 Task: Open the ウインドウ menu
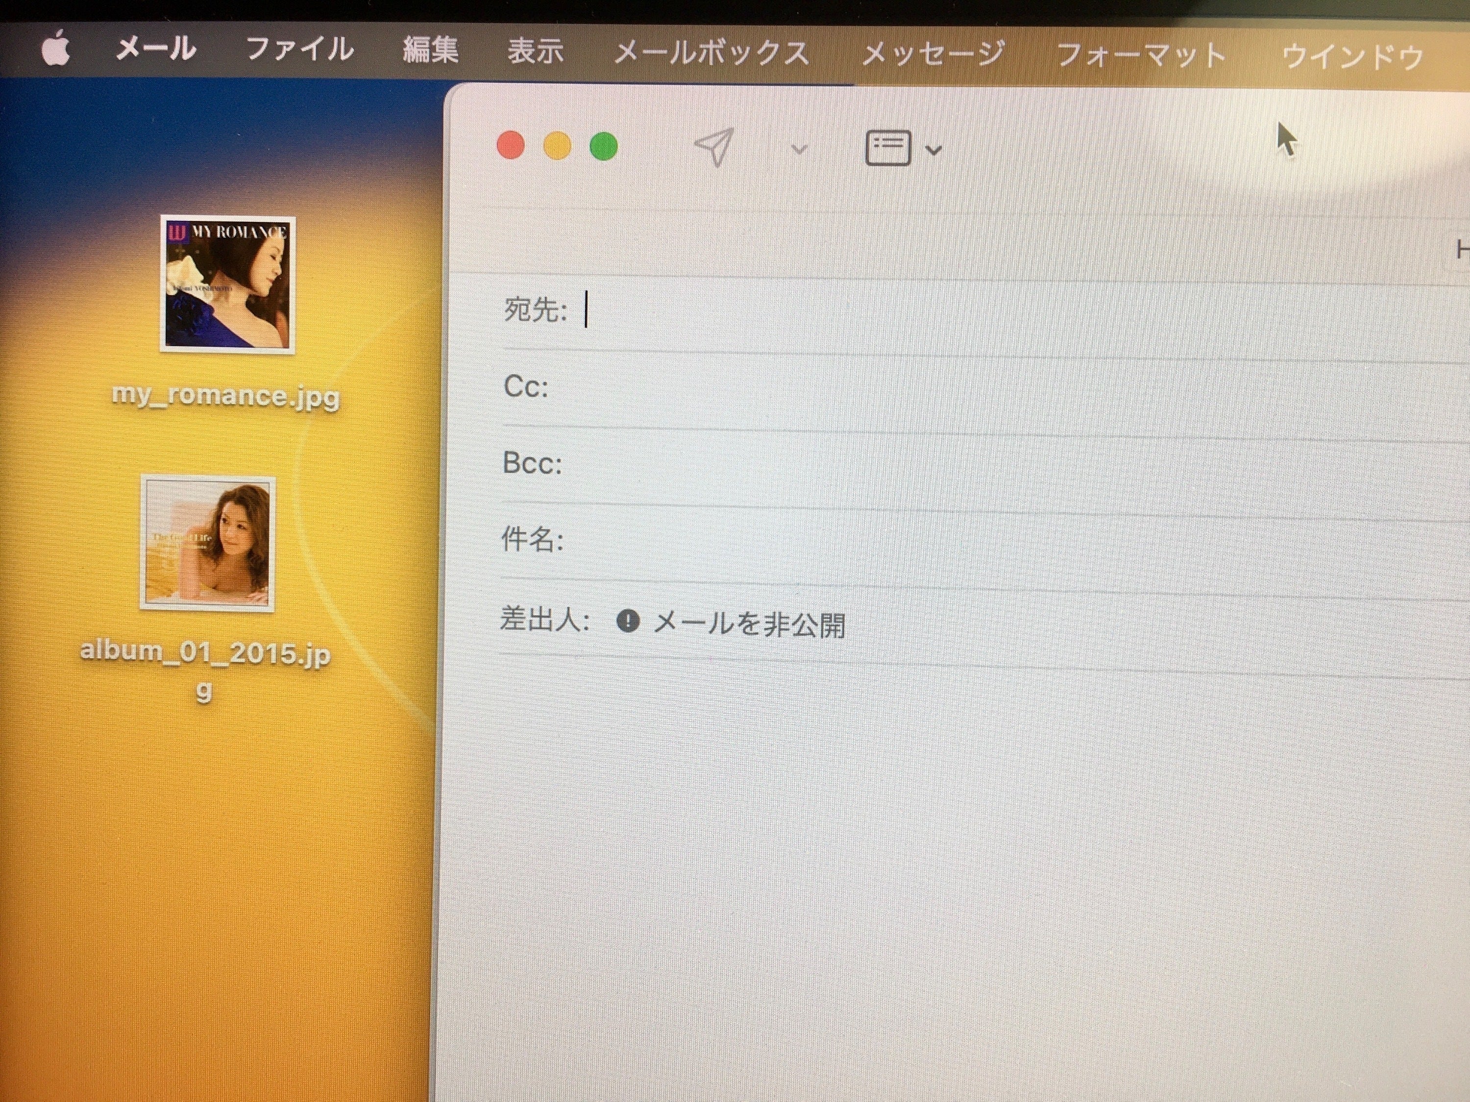click(1352, 56)
